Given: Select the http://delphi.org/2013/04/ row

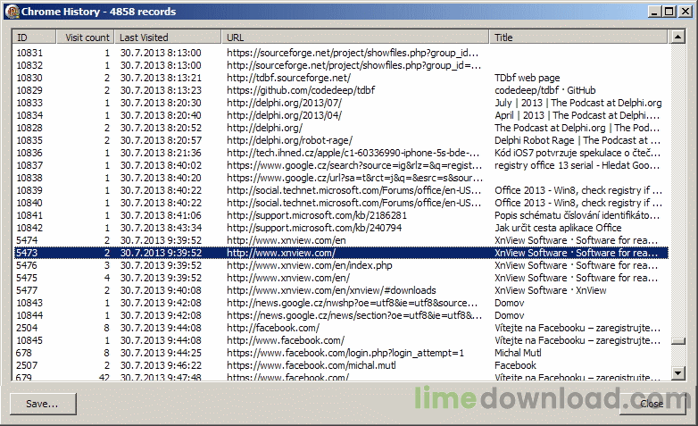Looking at the screenshot, I should point(341,115).
